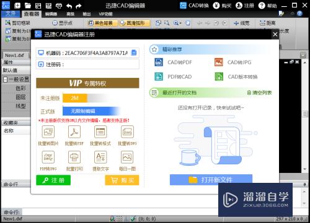This screenshot has height=223, width=310.
Task: Open the PDF转CAD converter
Action: click(173, 77)
